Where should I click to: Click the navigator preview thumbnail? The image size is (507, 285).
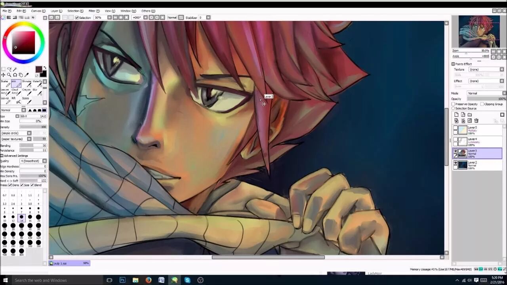[x=479, y=31]
